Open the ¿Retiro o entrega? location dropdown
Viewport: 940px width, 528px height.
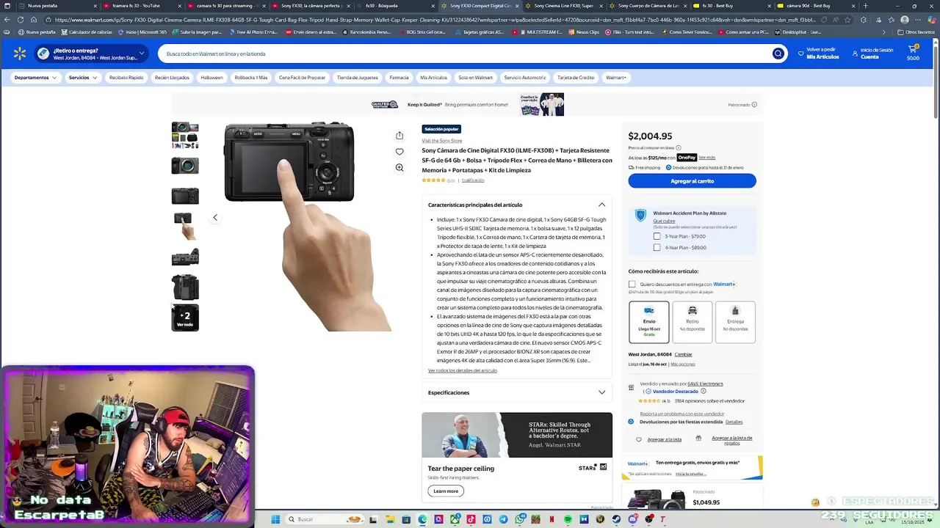(x=92, y=54)
